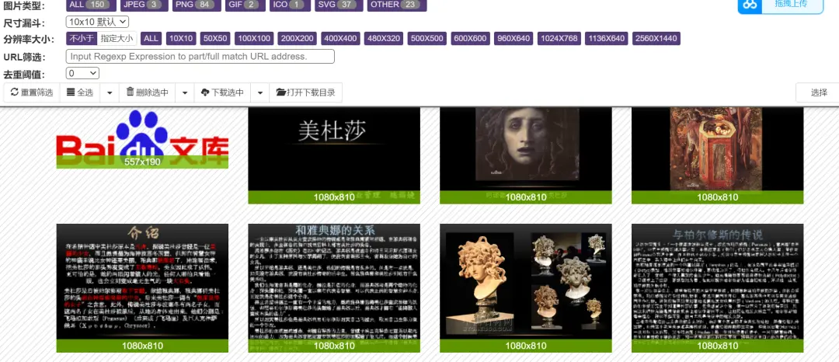The height and width of the screenshot is (362, 839).
Task: Set resolution filter to 400X400
Action: [x=340, y=39]
